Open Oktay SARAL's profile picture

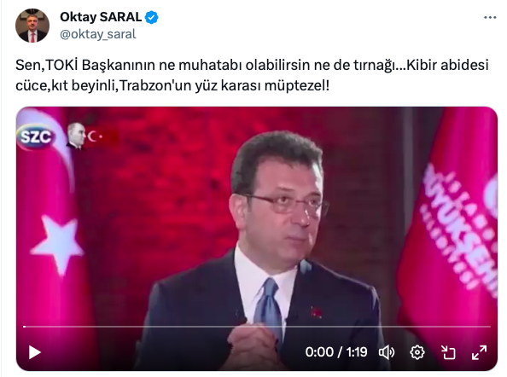click(x=32, y=26)
